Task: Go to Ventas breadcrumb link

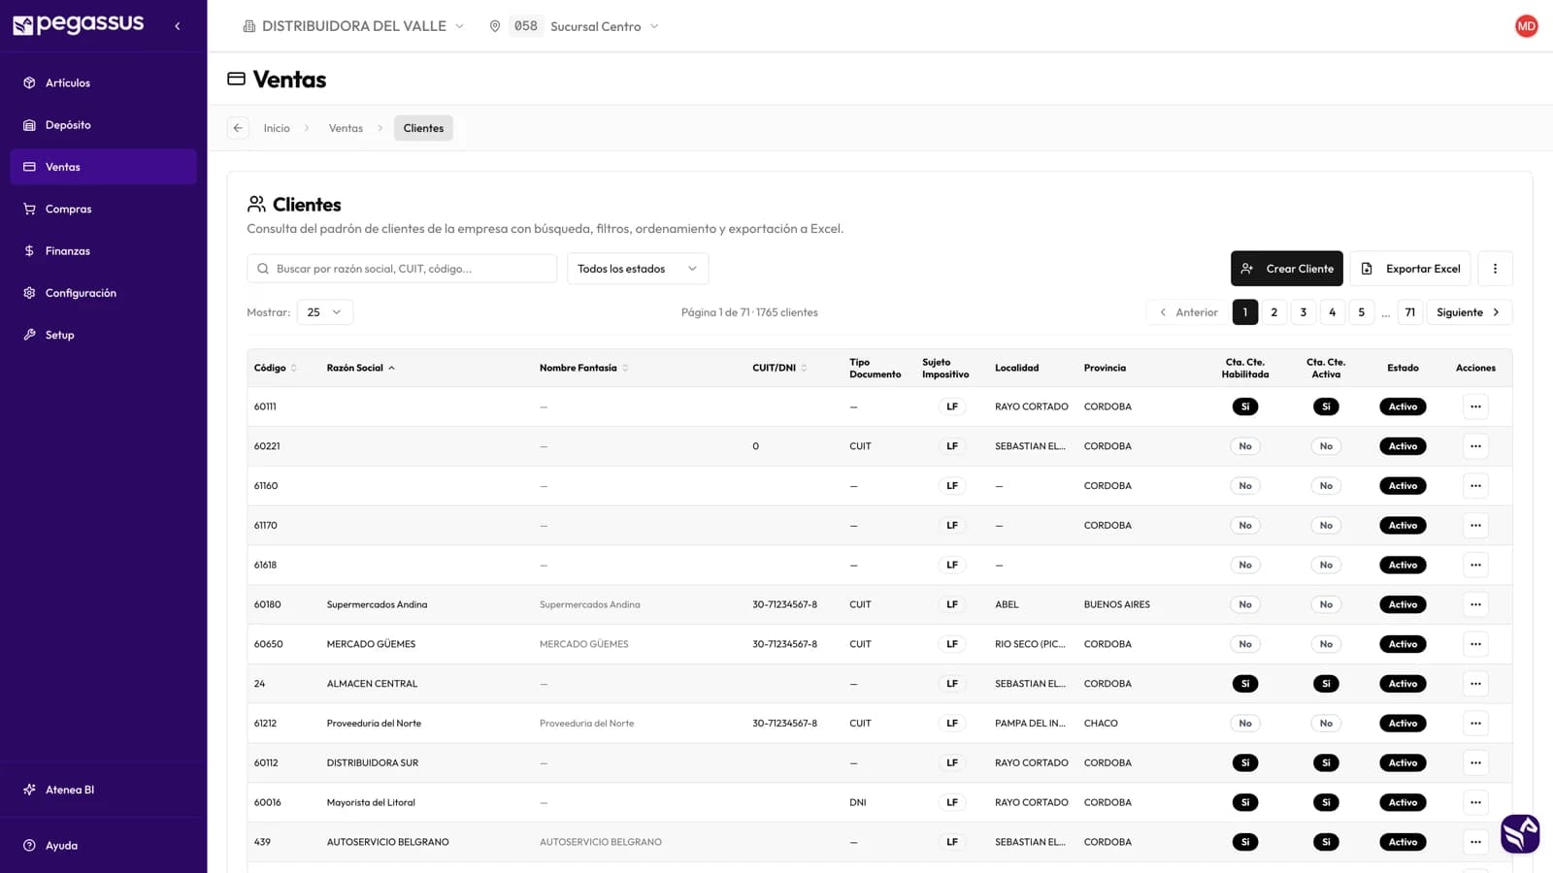Action: pos(346,128)
